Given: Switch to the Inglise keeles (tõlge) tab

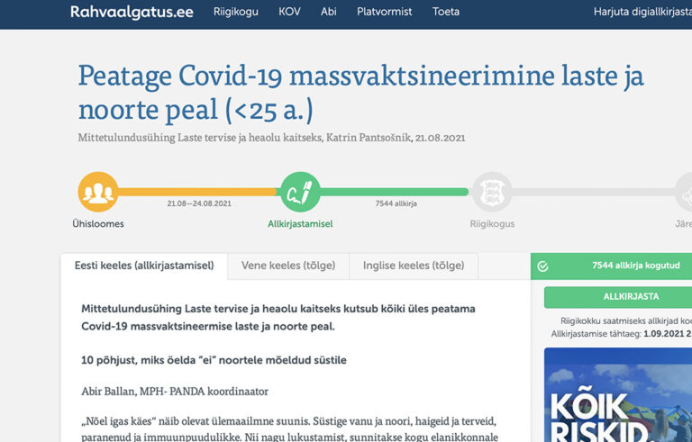Looking at the screenshot, I should coord(413,266).
